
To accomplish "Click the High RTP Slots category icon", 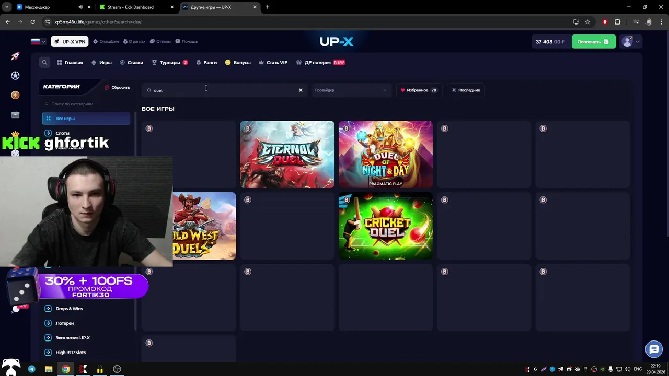I will 48,352.
